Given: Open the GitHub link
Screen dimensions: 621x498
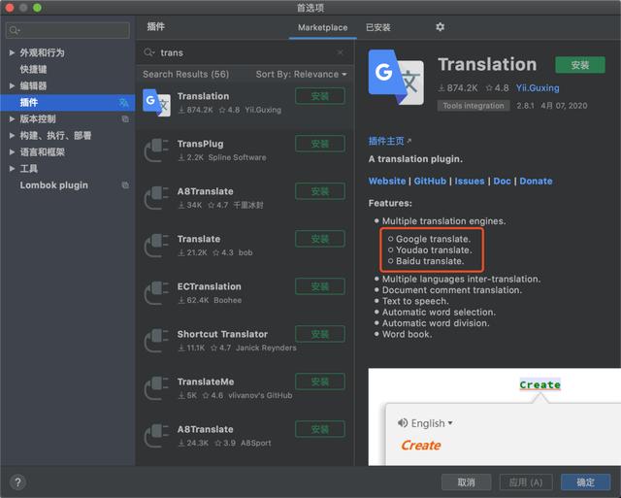Looking at the screenshot, I should (x=430, y=181).
